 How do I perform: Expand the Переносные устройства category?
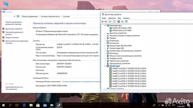click(105, 61)
